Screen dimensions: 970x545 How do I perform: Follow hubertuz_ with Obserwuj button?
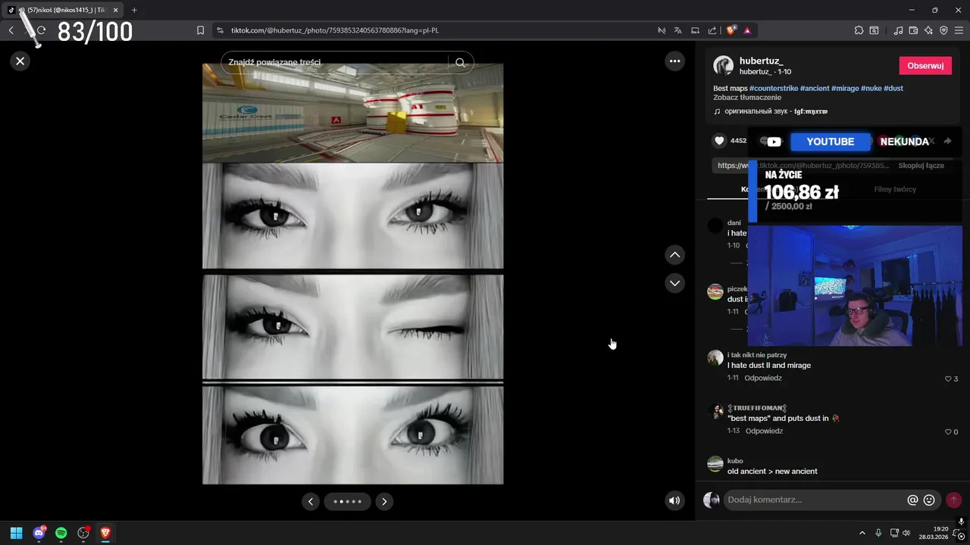tap(925, 66)
